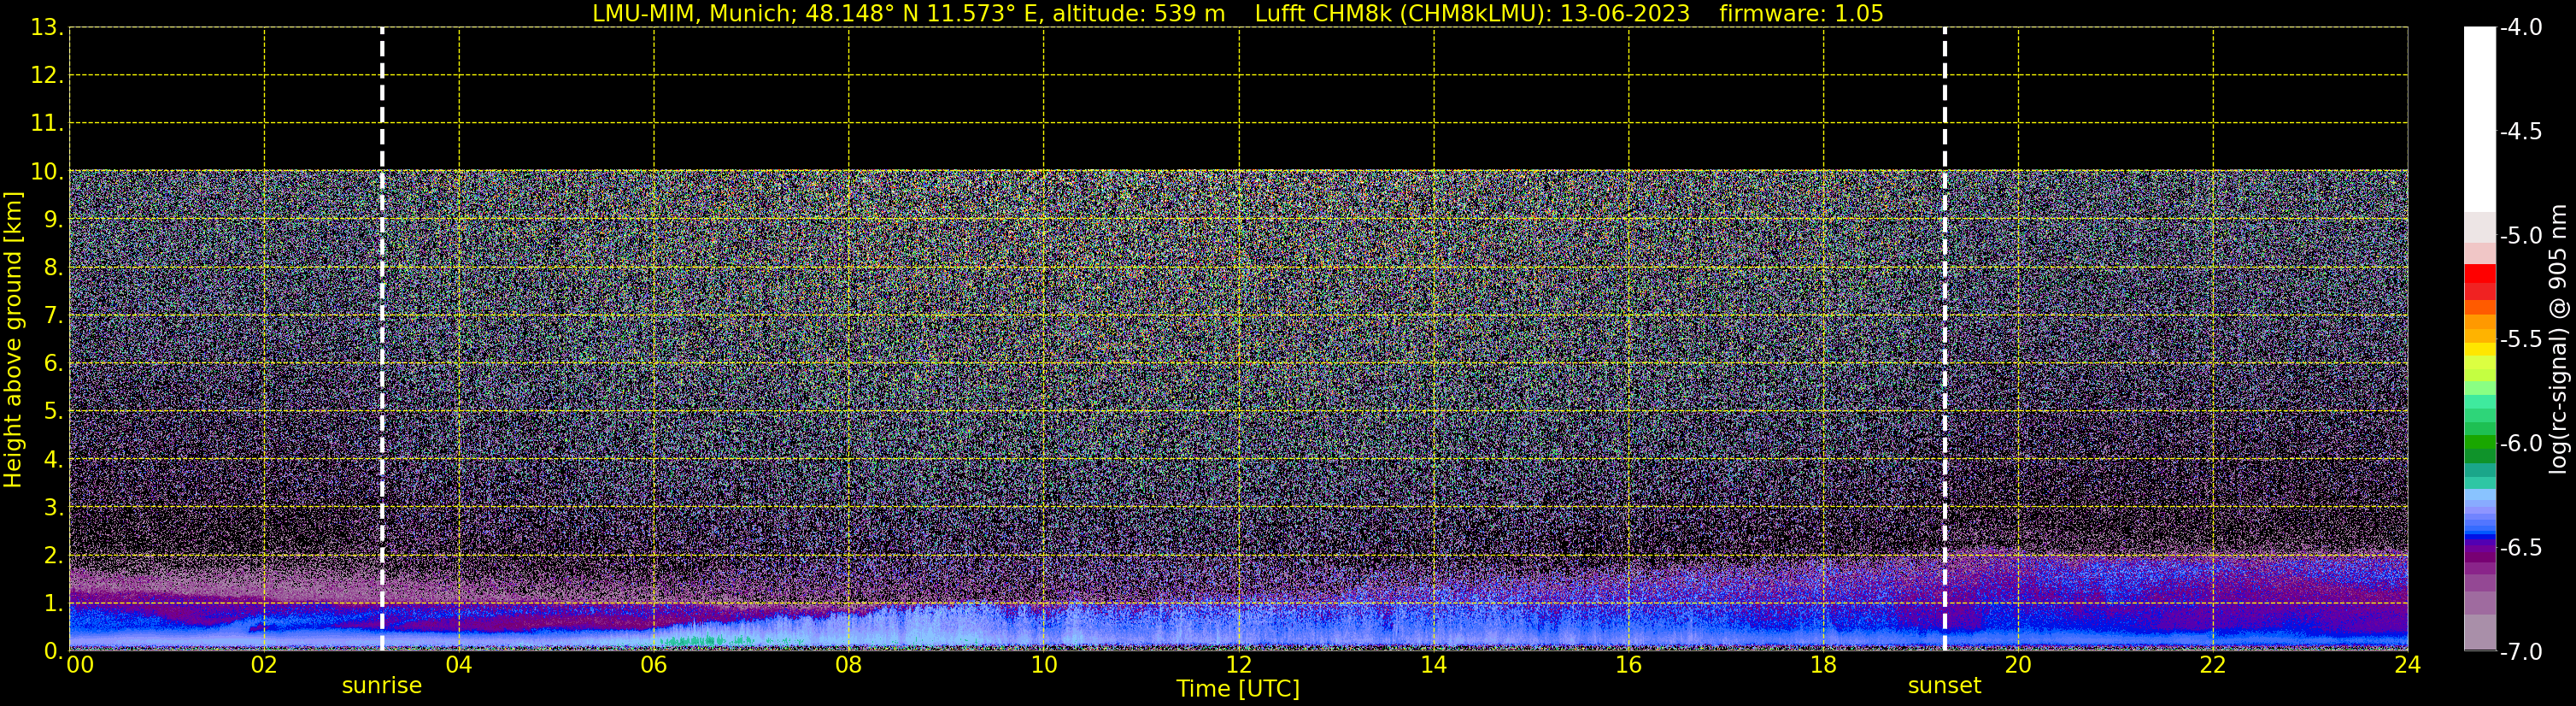Click the '9.' height axis tick label
The height and width of the screenshot is (706, 2576).
(x=54, y=220)
